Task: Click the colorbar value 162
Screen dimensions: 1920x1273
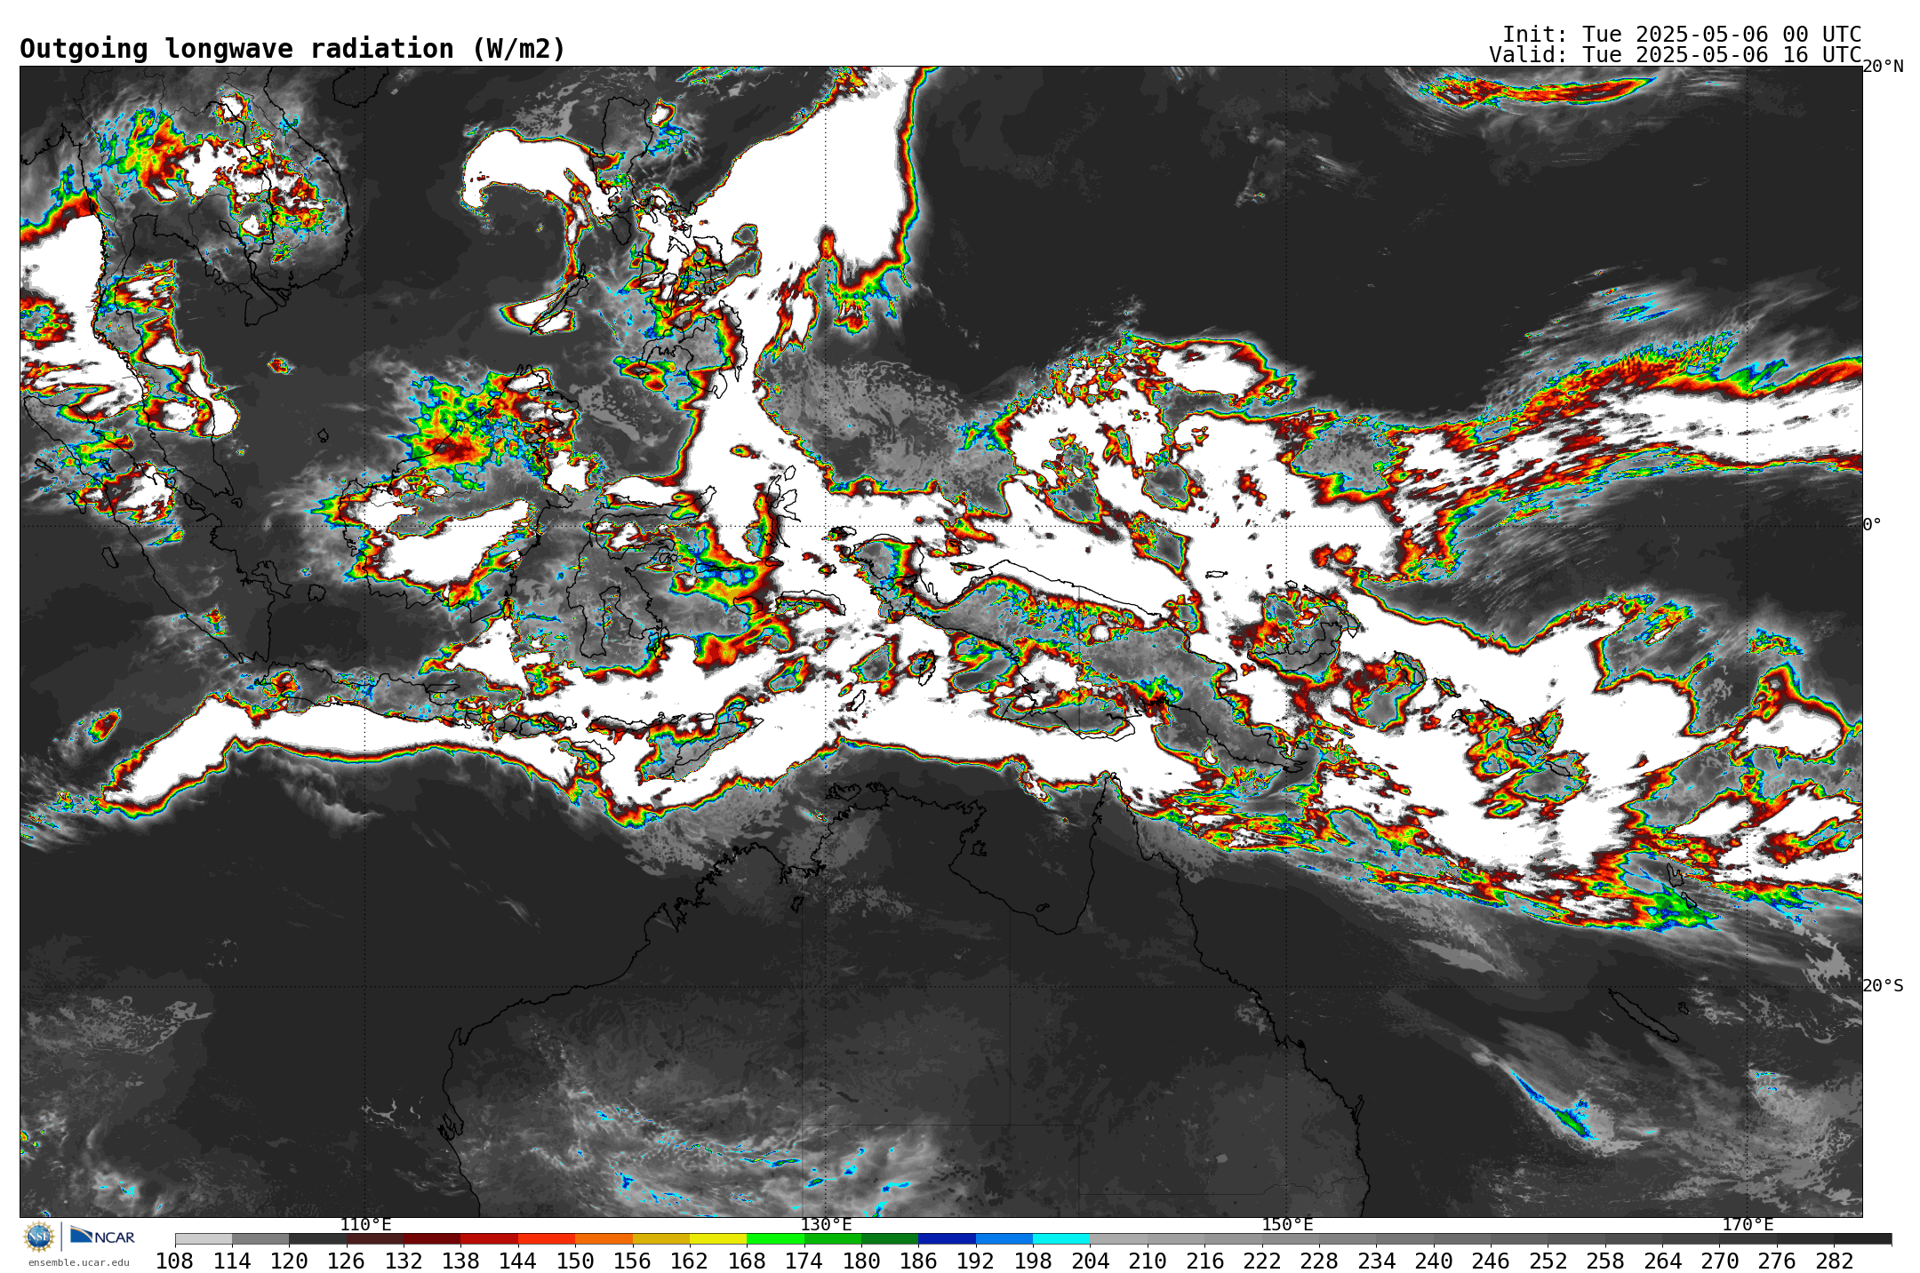Action: pyautogui.click(x=690, y=1261)
